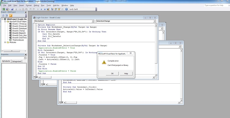
Task: Open the Debug menu
Action: pyautogui.click(x=36, y=5)
